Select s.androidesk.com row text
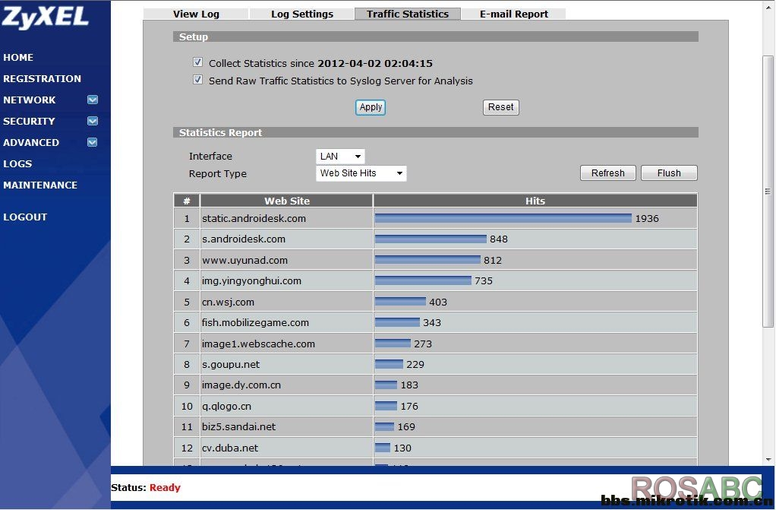The image size is (776, 510). pyautogui.click(x=244, y=239)
